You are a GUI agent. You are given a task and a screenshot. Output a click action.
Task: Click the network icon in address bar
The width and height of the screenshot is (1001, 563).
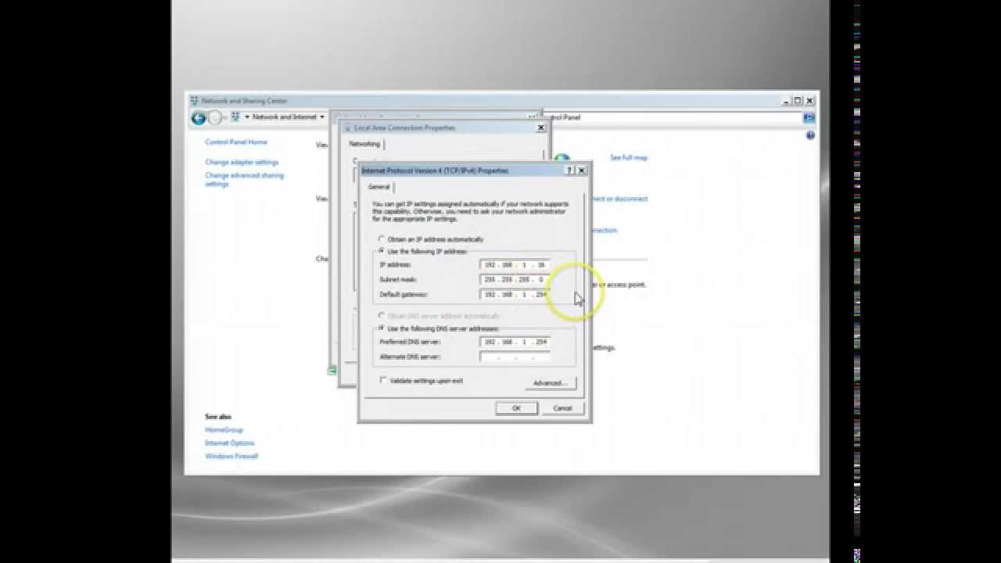click(235, 117)
